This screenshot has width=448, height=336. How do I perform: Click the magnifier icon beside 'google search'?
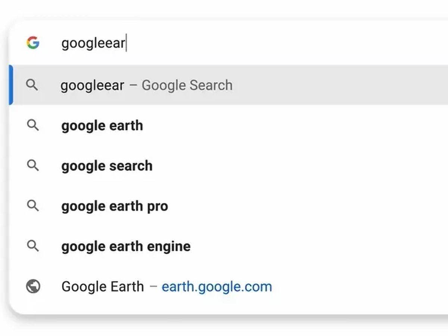point(33,166)
